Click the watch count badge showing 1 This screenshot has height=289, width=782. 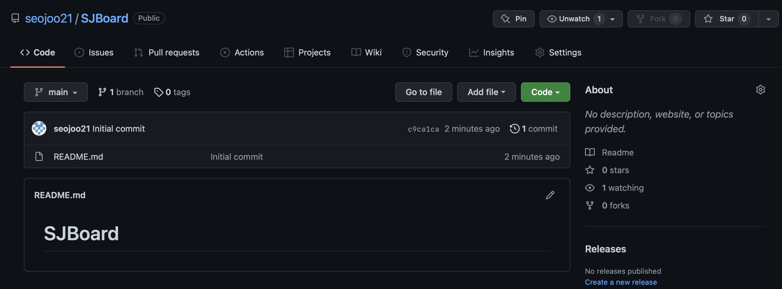(x=599, y=19)
